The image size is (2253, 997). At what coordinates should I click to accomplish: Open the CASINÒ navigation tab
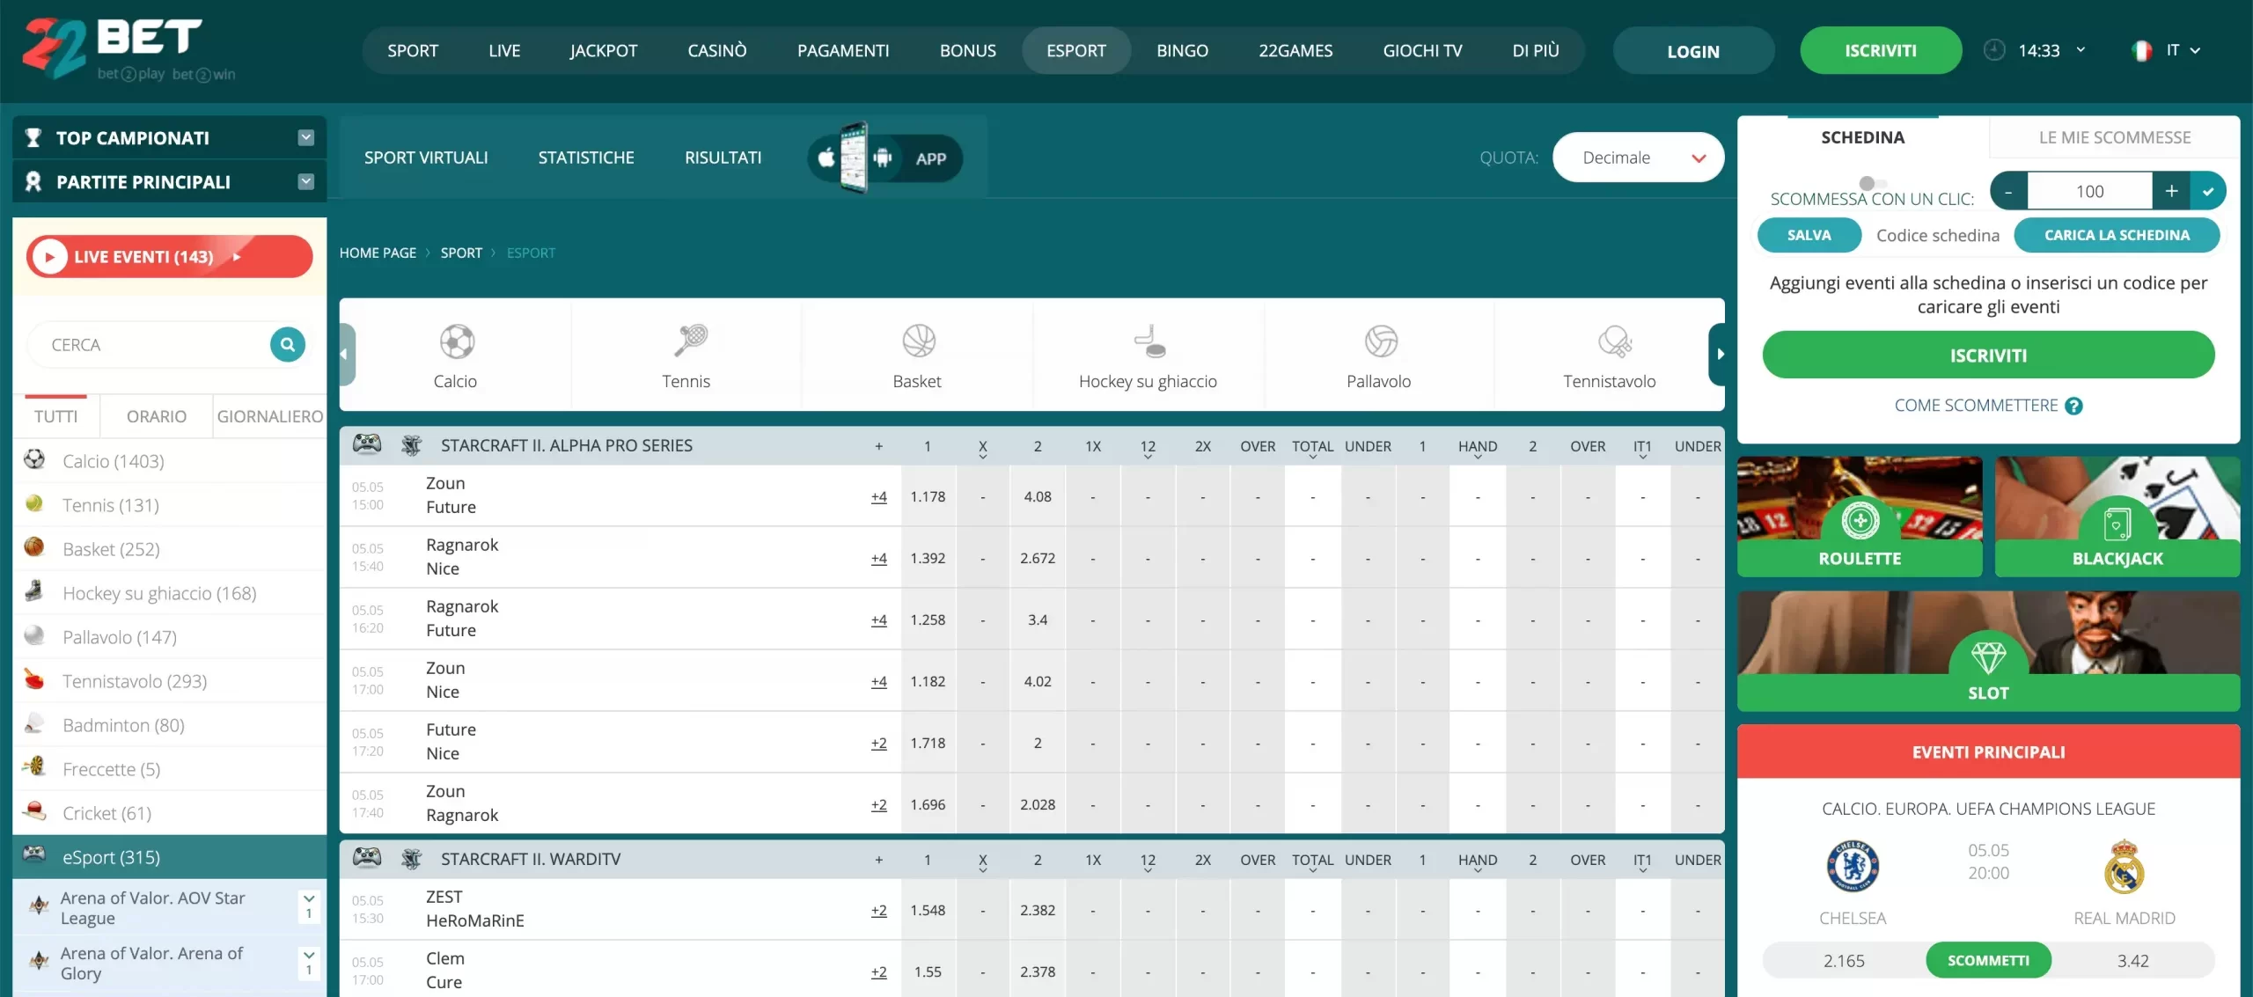click(x=717, y=50)
